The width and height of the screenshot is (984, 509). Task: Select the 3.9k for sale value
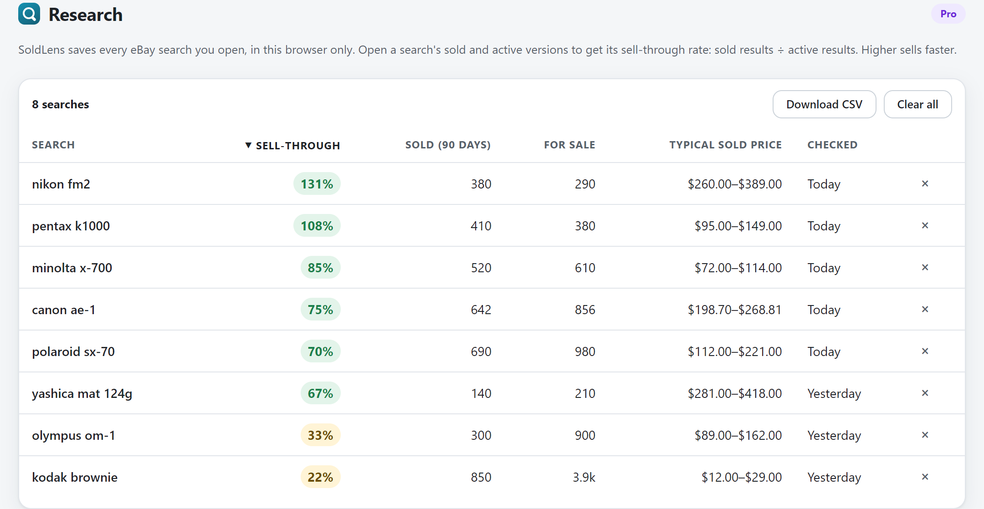coord(584,477)
